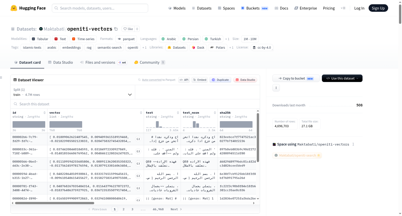Open the Maktabati/openiti-search space

[297, 155]
